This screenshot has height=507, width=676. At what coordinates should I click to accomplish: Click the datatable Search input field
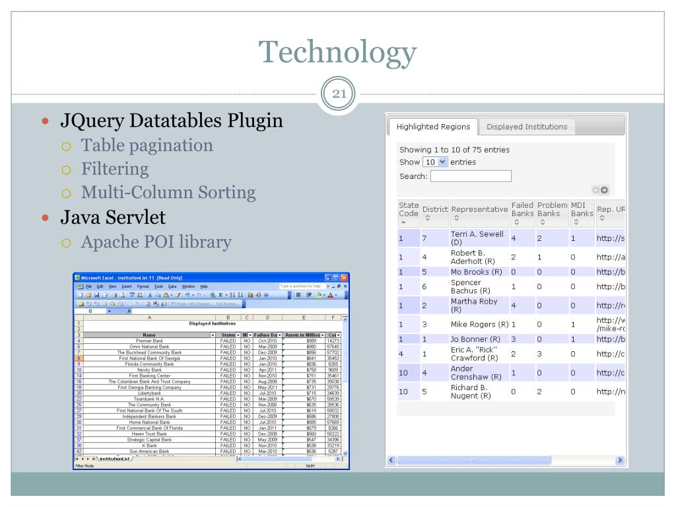click(x=471, y=176)
